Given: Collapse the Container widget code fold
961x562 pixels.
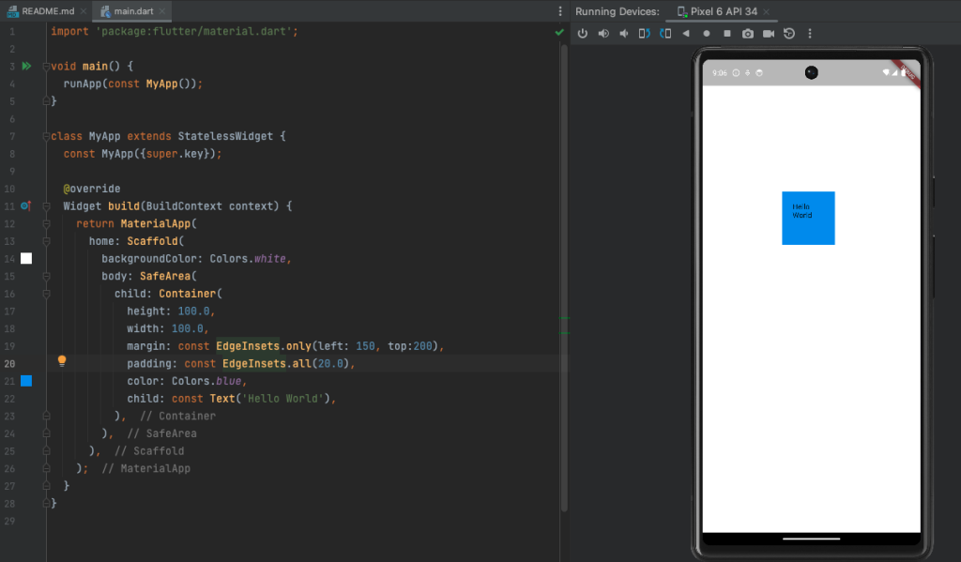Looking at the screenshot, I should (x=46, y=295).
